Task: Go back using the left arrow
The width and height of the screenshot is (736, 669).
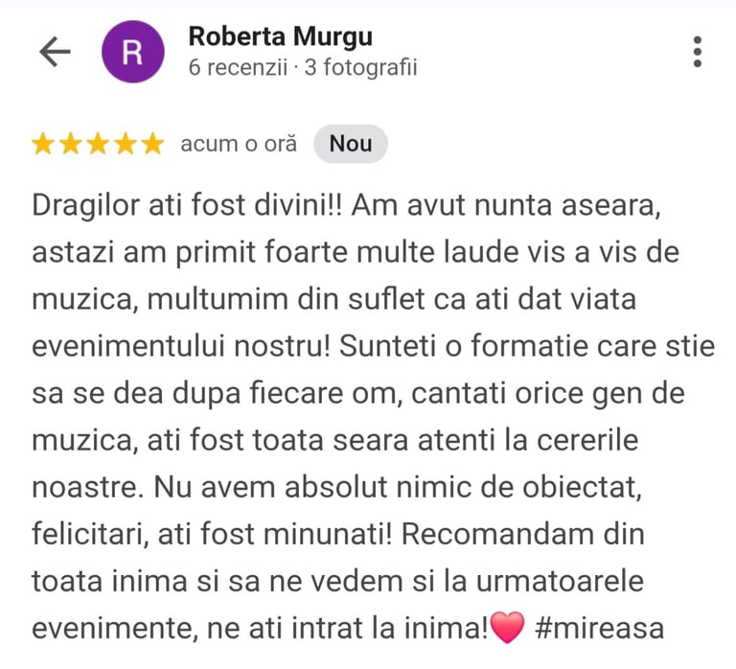Action: click(x=55, y=52)
